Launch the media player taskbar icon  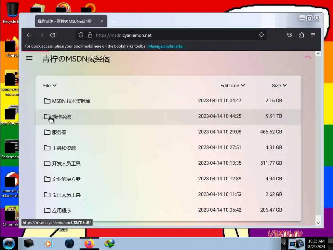click(x=48, y=243)
